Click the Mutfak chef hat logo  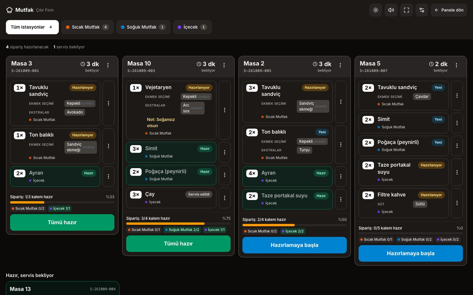pyautogui.click(x=9, y=10)
